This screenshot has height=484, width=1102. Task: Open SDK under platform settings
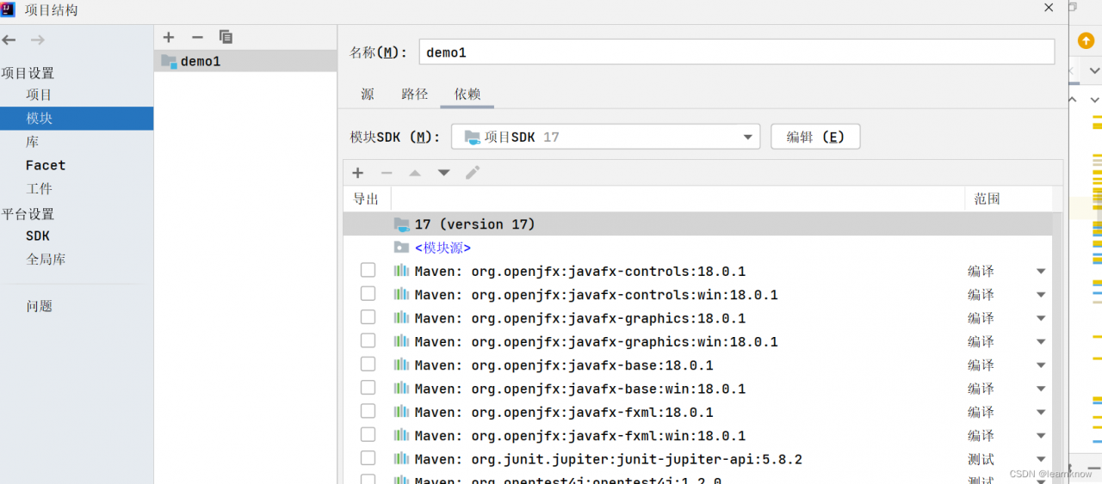[x=38, y=236]
